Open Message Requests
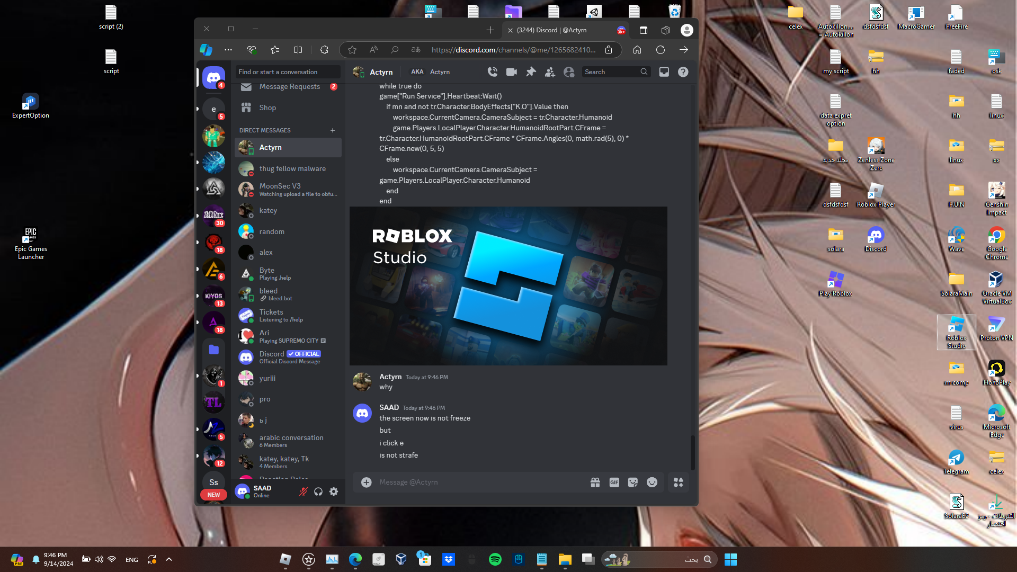1017x572 pixels. tap(288, 87)
